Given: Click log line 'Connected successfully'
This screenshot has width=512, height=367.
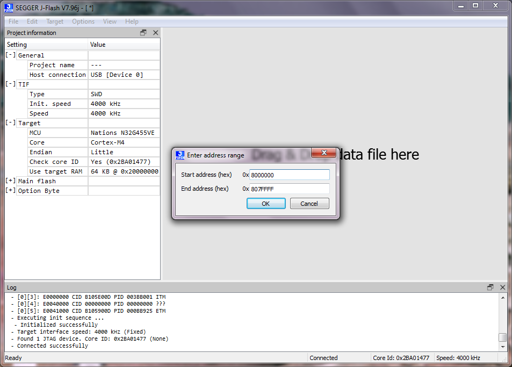Looking at the screenshot, I should [x=53, y=346].
